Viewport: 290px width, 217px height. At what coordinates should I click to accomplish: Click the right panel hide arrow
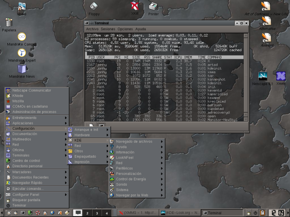(x=288, y=213)
